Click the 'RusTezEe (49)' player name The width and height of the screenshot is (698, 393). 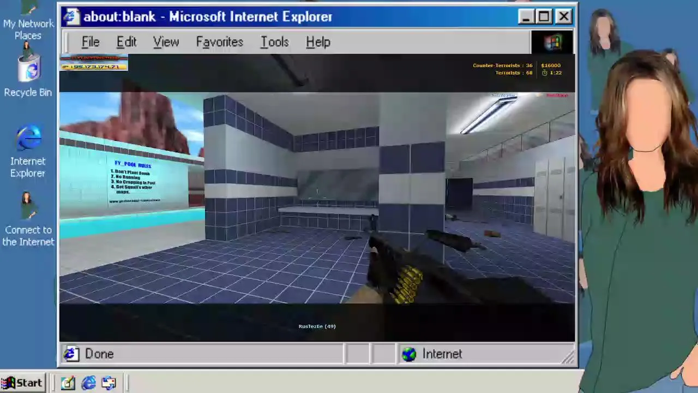point(317,326)
